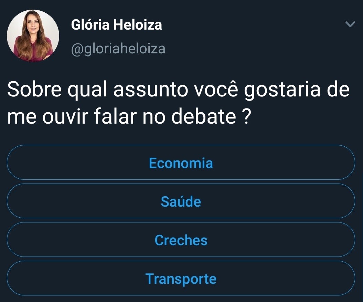
Task: Open the down-arrow menu at top right
Action: (x=350, y=24)
